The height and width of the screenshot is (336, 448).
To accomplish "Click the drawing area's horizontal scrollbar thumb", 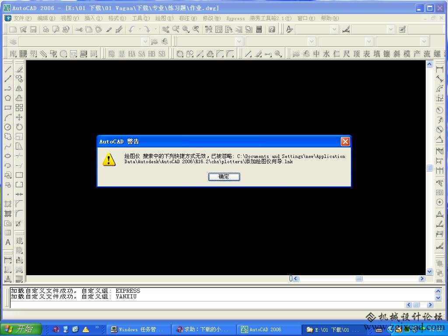I will coord(359,279).
